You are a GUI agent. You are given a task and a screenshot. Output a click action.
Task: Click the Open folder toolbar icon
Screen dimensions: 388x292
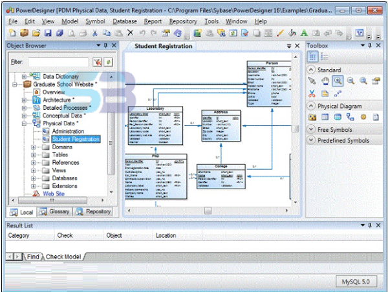[x=36, y=33]
